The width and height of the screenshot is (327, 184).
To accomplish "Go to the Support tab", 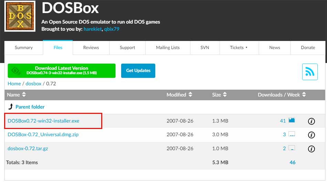I will pyautogui.click(x=127, y=48).
